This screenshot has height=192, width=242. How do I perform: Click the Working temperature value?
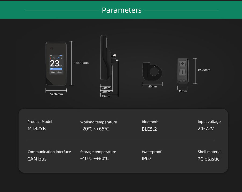tap(94, 129)
